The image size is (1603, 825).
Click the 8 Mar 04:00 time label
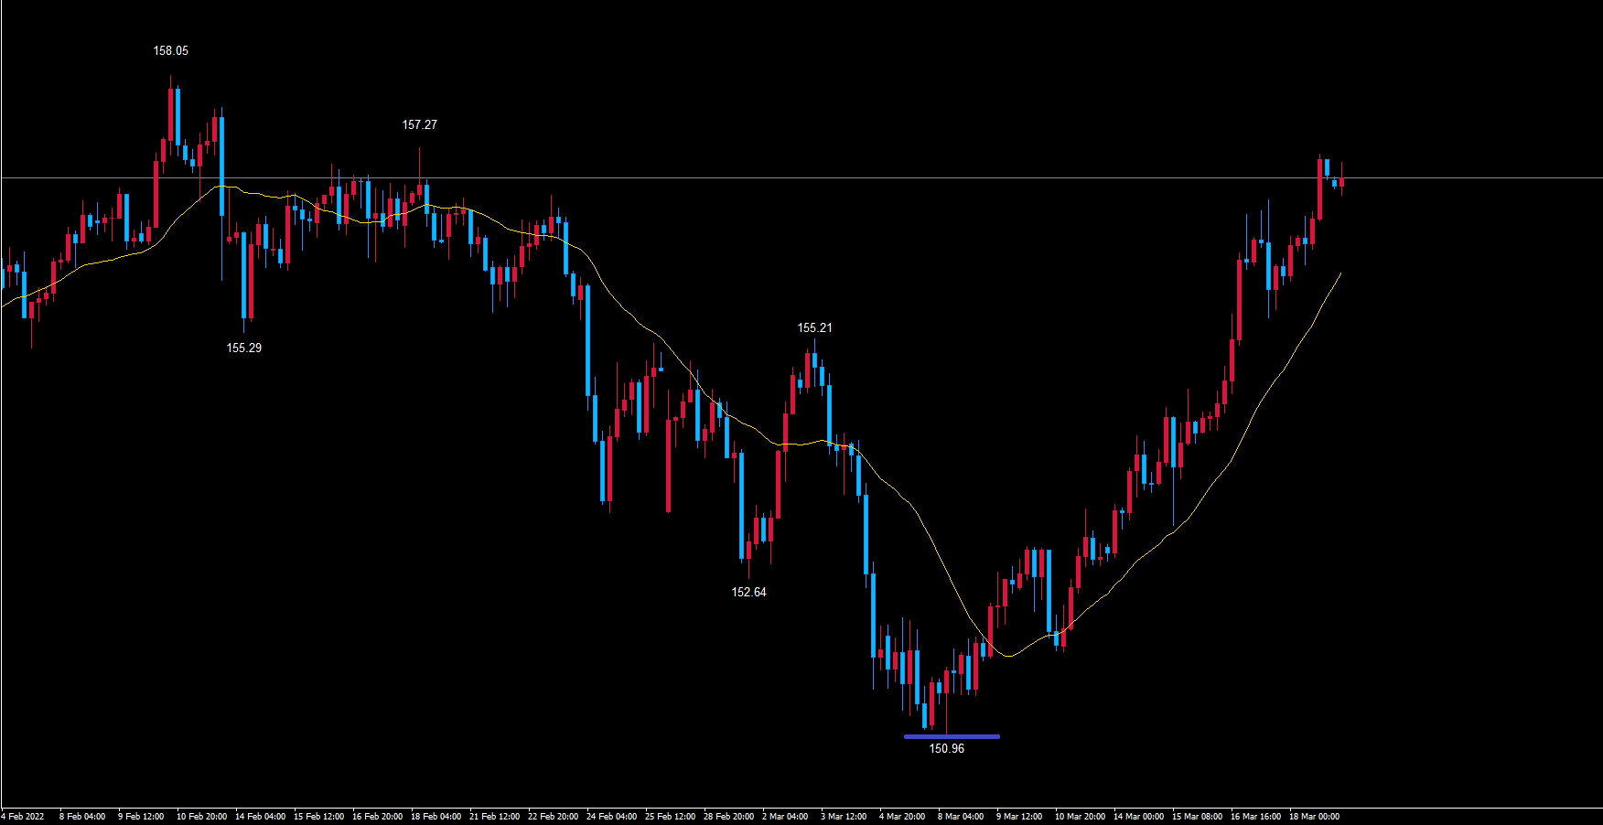961,817
